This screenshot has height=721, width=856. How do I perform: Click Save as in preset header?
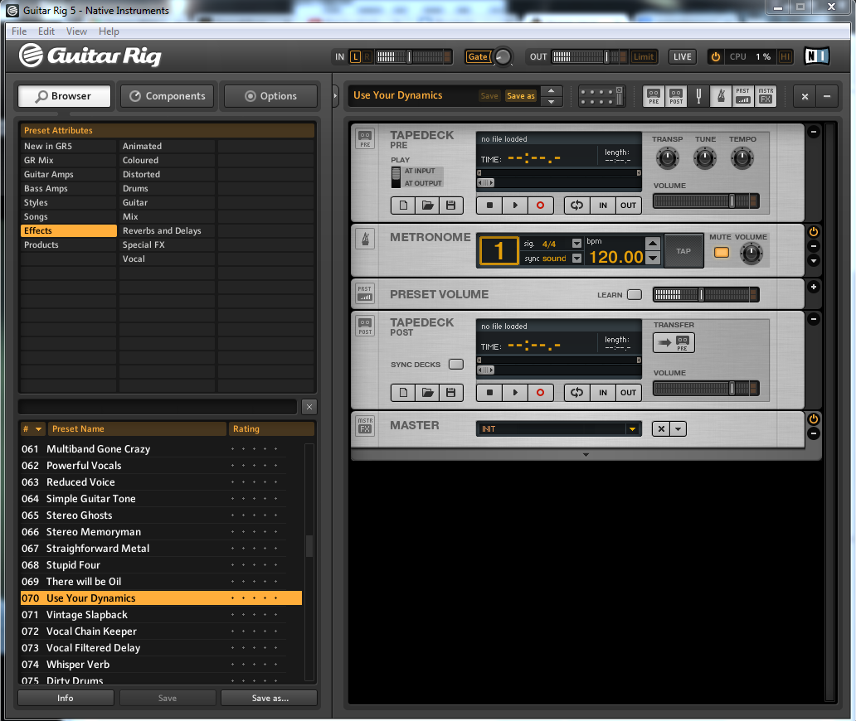tap(521, 96)
